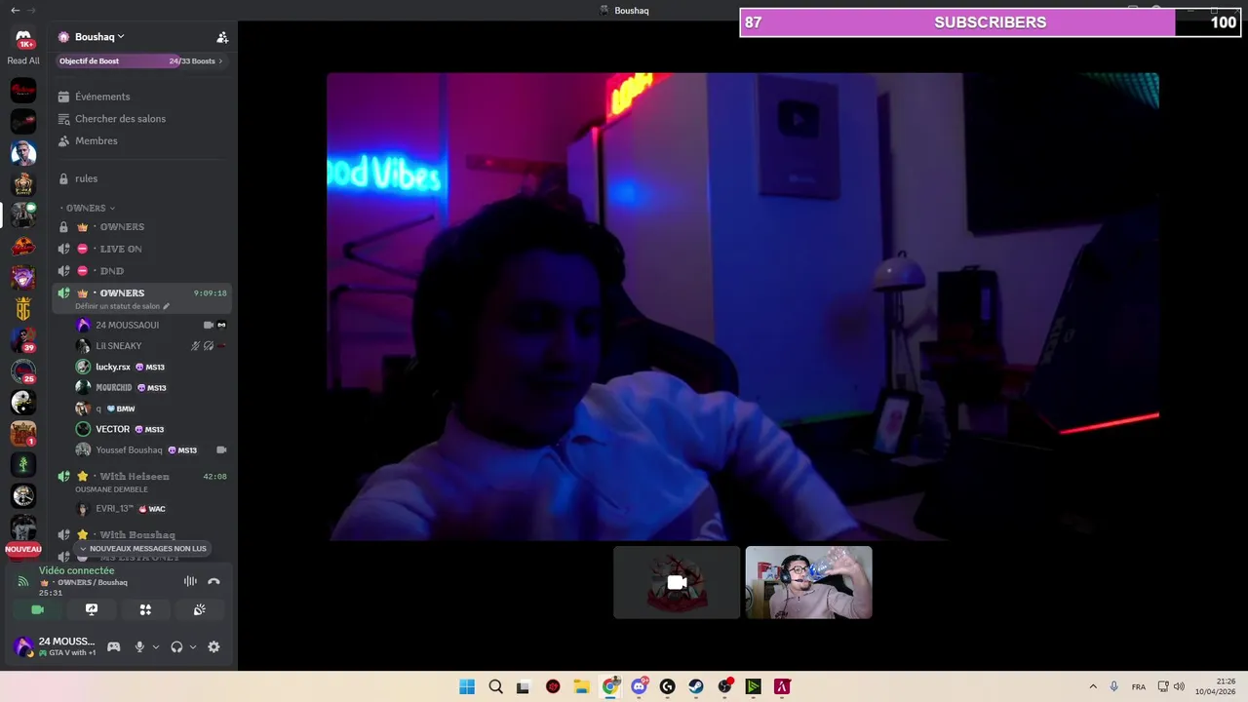Toggle noise suppression waveform icon
The height and width of the screenshot is (702, 1248).
tap(190, 581)
